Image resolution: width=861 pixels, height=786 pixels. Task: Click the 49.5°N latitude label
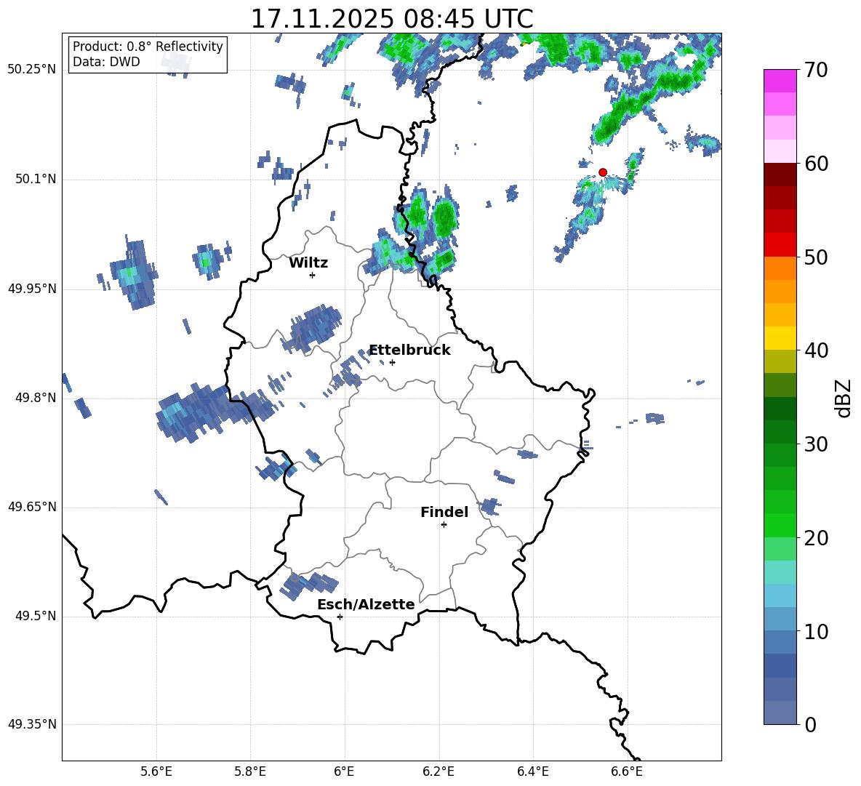tap(36, 616)
